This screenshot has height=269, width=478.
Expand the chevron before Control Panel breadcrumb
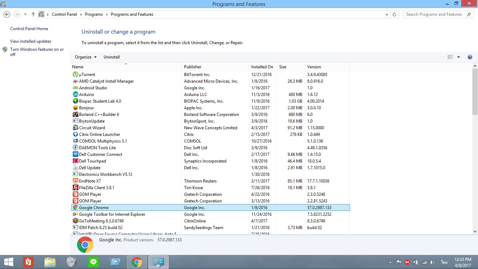pos(48,14)
